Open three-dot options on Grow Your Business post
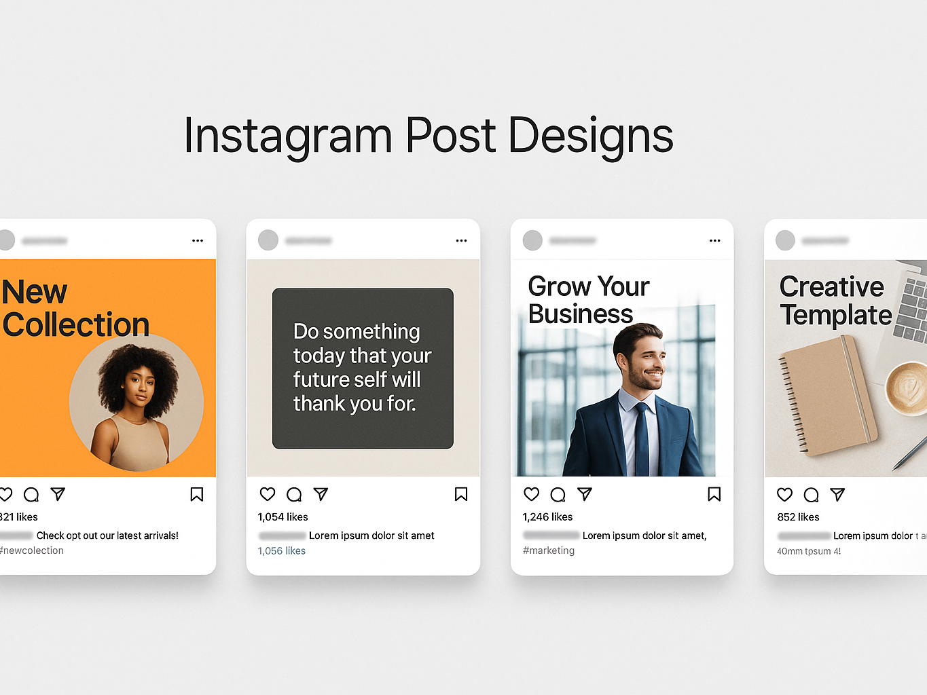This screenshot has height=695, width=927. click(x=715, y=241)
